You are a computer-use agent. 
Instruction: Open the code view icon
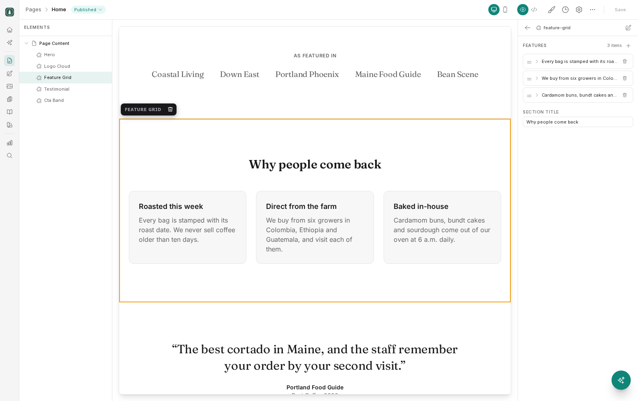534,10
